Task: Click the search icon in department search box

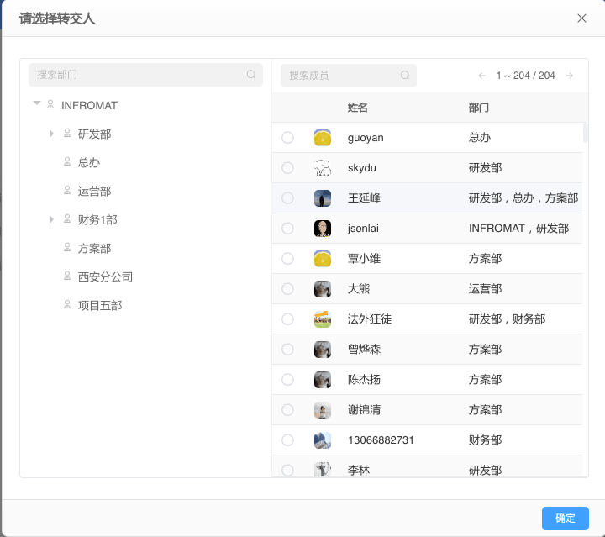Action: tap(251, 75)
